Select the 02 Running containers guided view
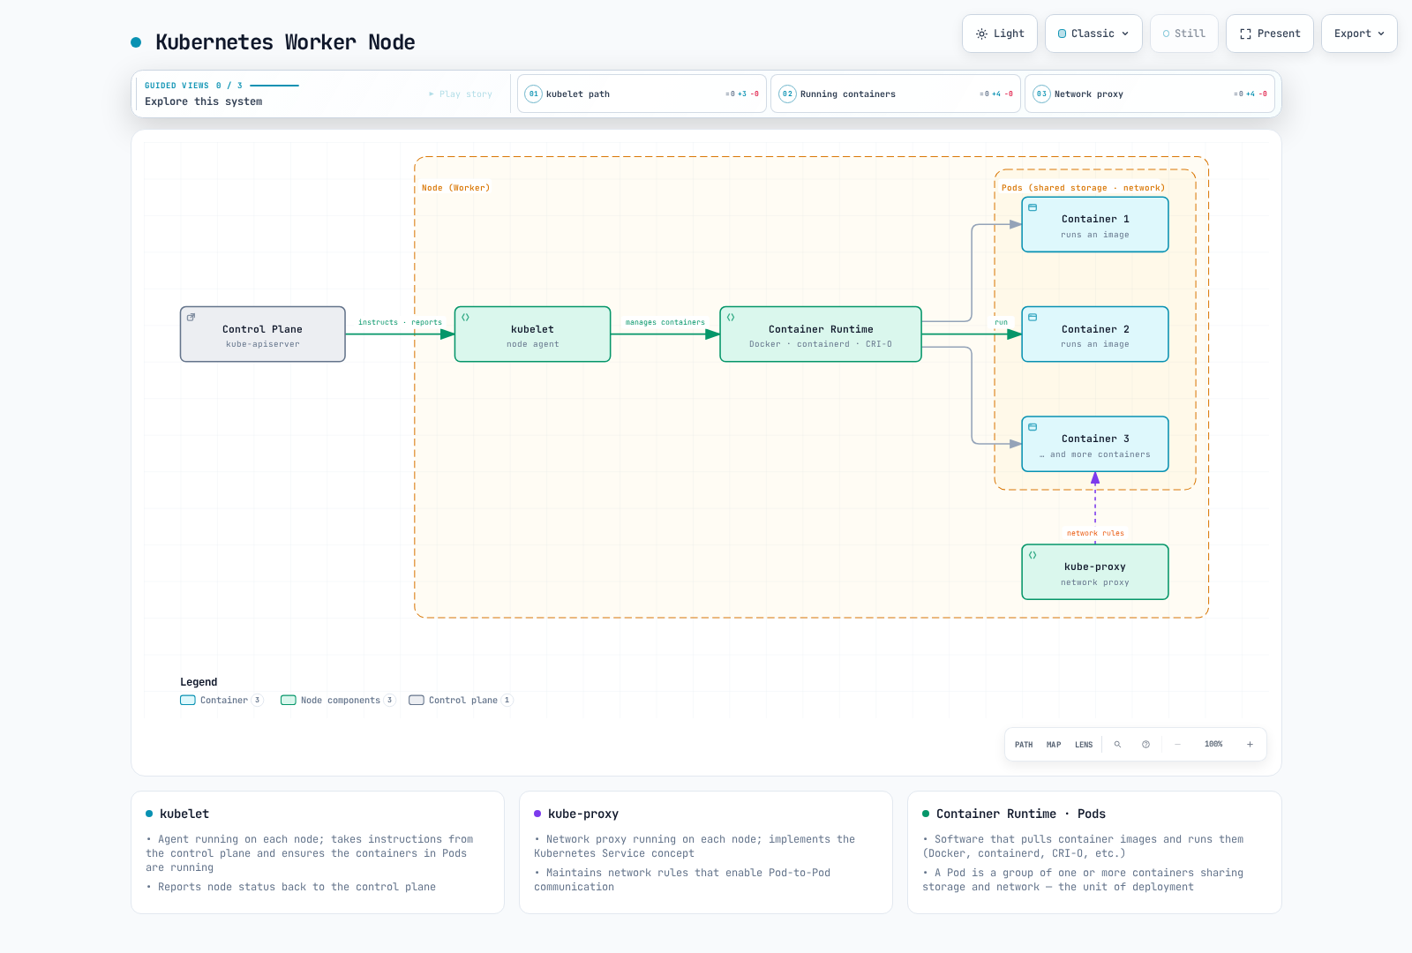 [x=896, y=94]
